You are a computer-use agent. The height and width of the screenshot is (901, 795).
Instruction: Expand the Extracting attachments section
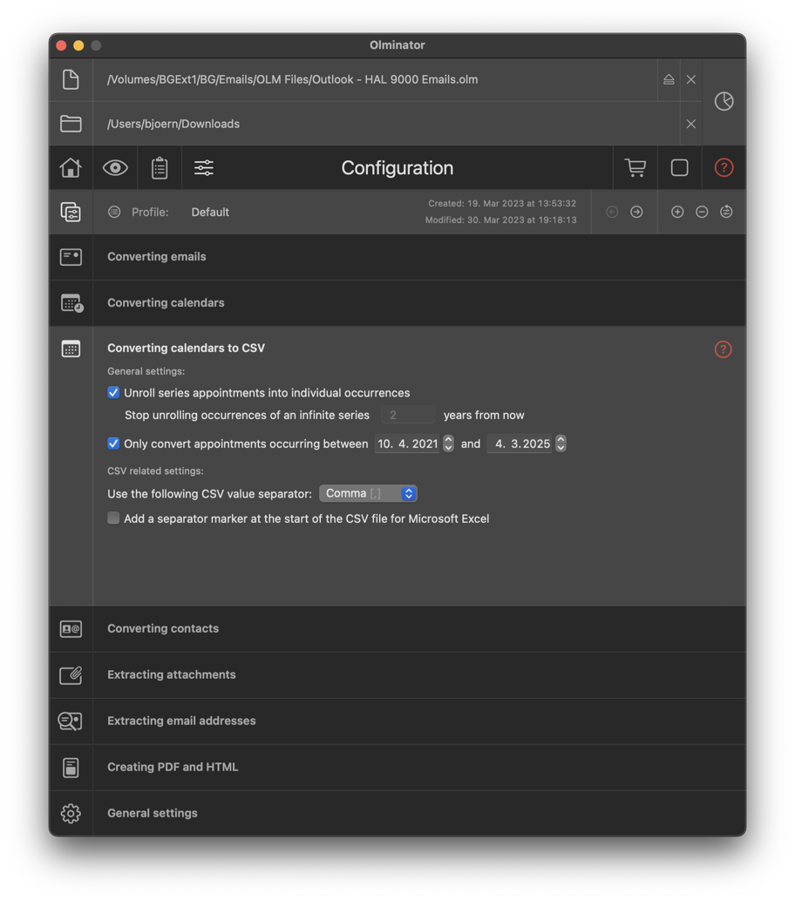click(x=419, y=675)
